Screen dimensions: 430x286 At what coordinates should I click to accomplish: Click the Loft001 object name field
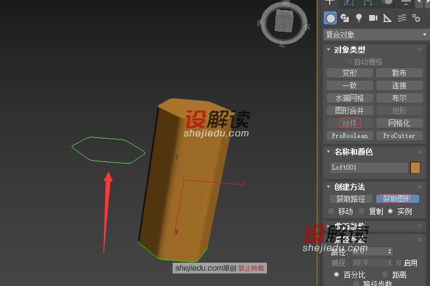pyautogui.click(x=369, y=167)
